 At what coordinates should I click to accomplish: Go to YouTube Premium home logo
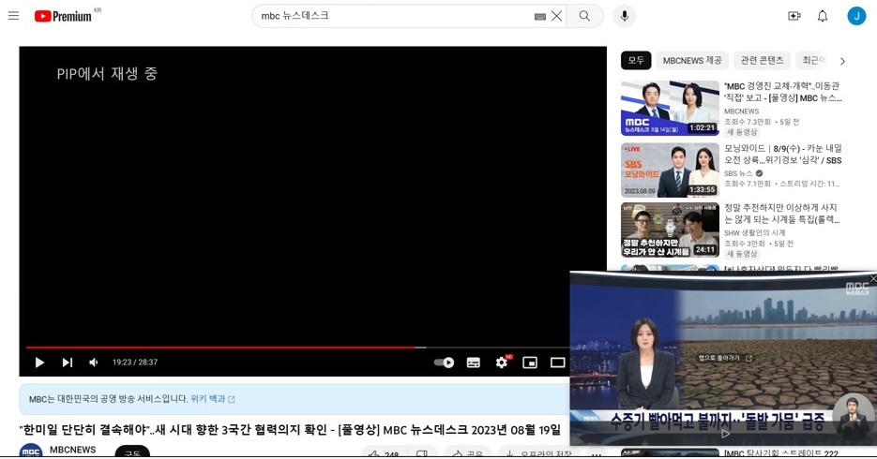(63, 16)
